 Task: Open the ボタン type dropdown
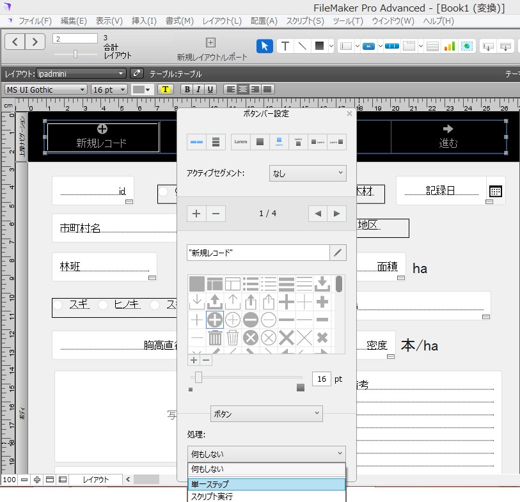click(267, 414)
